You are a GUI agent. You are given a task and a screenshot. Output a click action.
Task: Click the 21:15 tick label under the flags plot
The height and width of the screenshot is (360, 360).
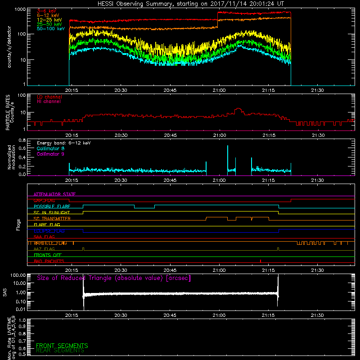pos(268,270)
